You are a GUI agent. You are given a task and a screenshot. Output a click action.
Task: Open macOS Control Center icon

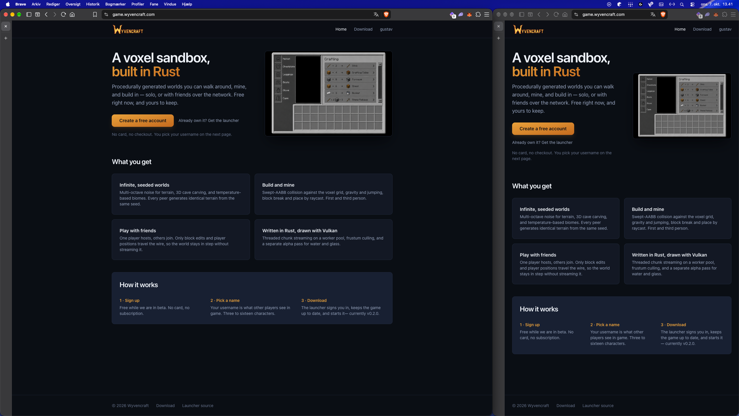(692, 4)
